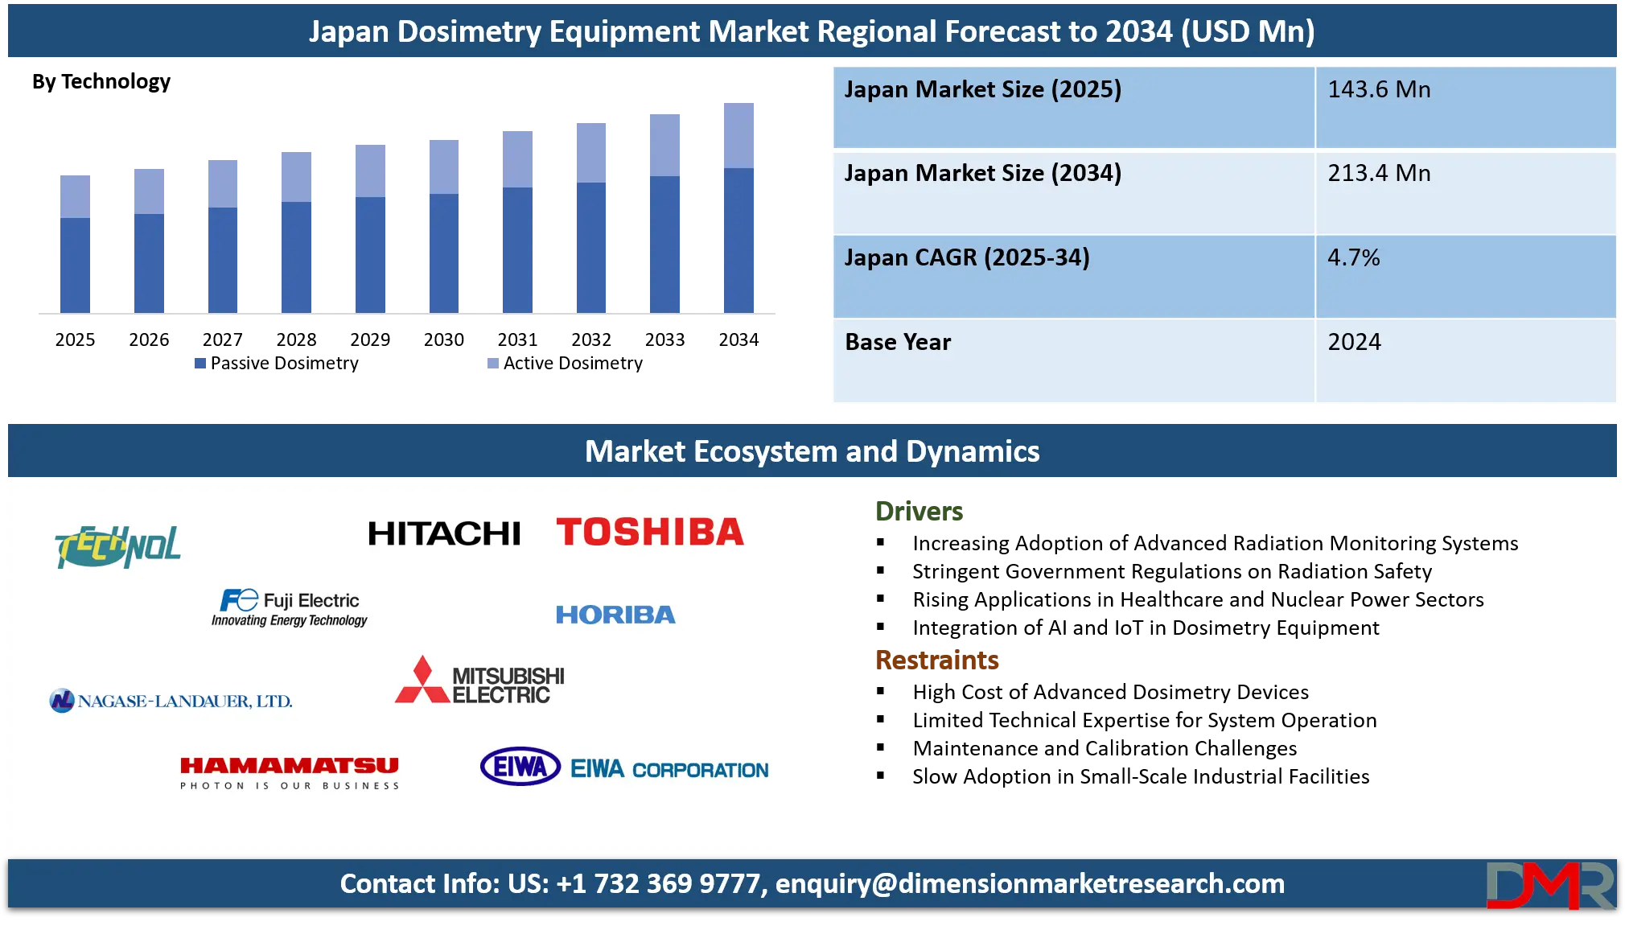1625x930 pixels.
Task: Click the Hitachi company logo
Action: click(445, 532)
